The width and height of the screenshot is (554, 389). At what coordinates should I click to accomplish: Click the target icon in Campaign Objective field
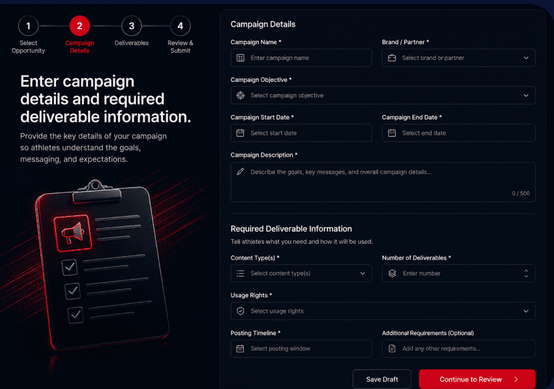(x=241, y=95)
